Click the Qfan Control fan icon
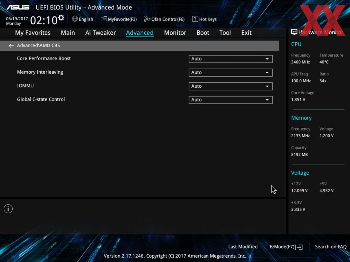Screen dimensions: 350x262 (x=147, y=19)
